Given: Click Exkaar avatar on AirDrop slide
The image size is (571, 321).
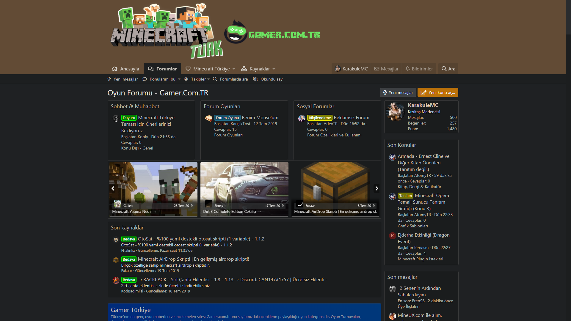Looking at the screenshot, I should [300, 204].
